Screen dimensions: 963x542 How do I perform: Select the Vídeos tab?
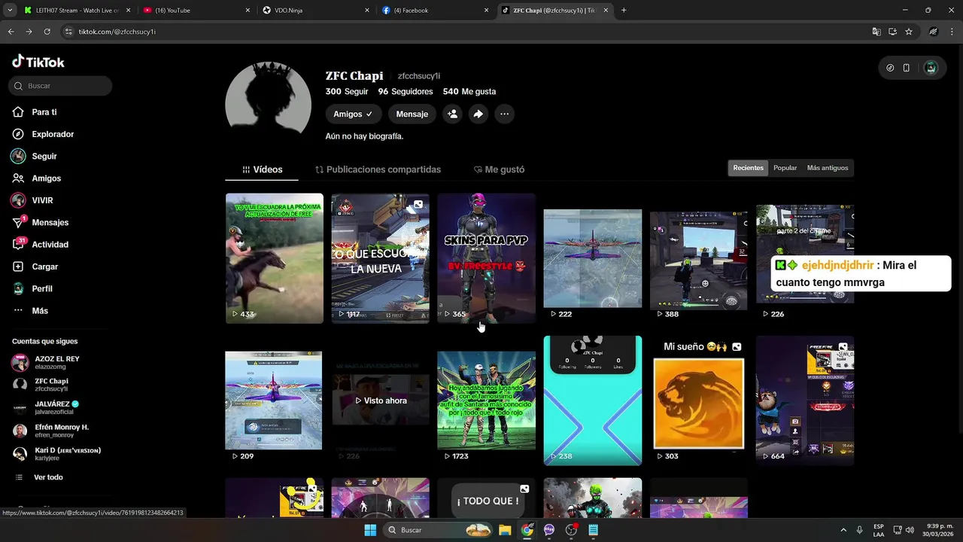[x=262, y=169]
